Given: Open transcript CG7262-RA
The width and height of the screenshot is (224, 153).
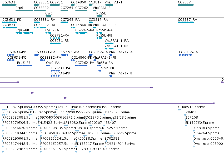Looking at the screenshot, I should 85,30.
